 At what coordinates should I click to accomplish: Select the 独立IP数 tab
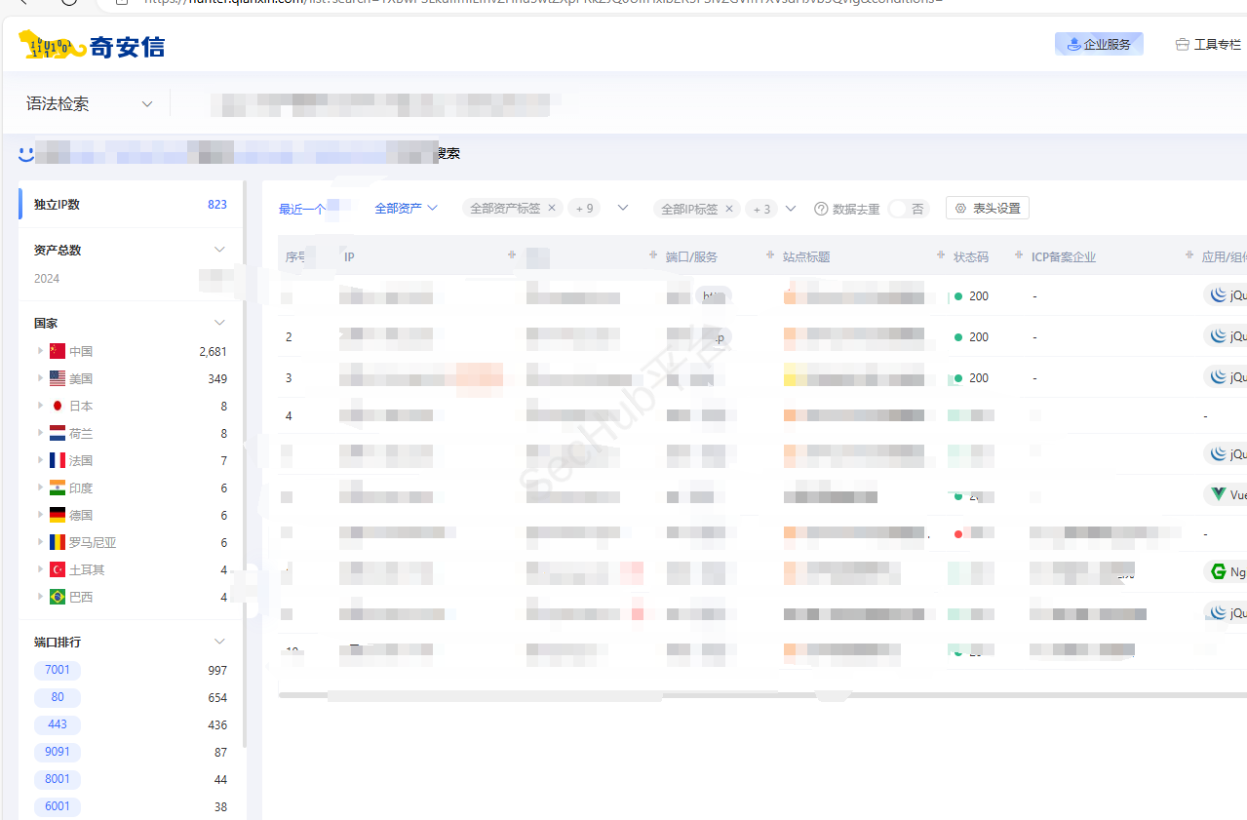[57, 205]
